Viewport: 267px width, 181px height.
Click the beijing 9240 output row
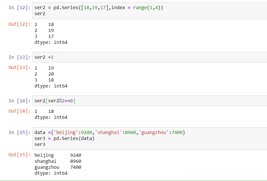(58, 155)
